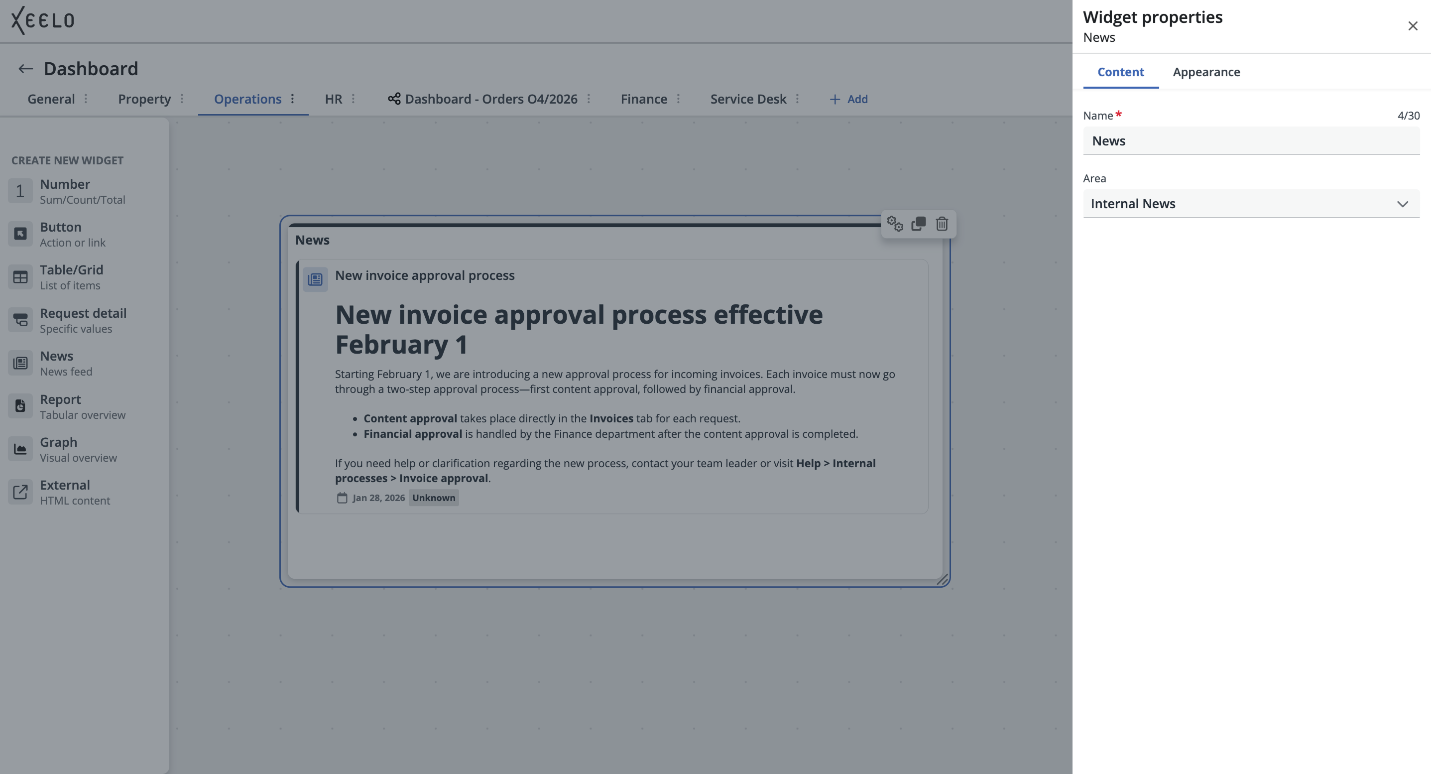1431x774 pixels.
Task: Go back with the Dashboard arrow
Action: [25, 69]
